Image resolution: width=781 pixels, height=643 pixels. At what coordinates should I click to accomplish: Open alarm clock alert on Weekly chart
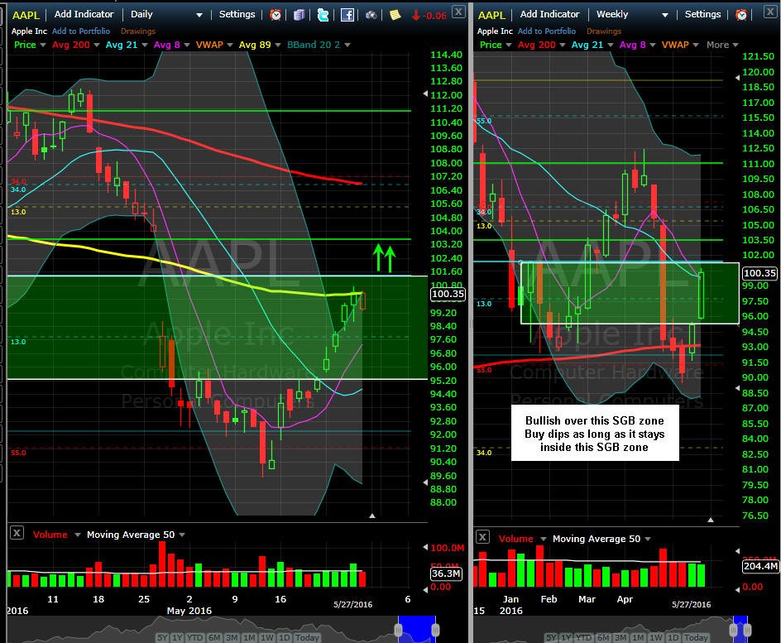point(741,15)
